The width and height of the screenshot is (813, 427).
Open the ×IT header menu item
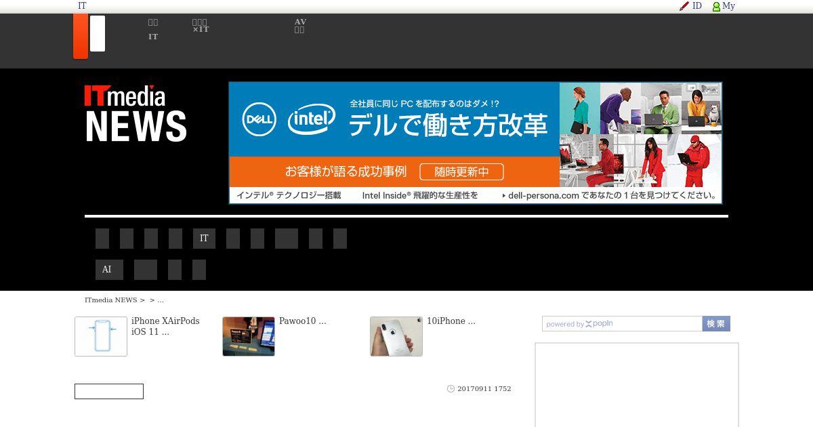(x=201, y=26)
